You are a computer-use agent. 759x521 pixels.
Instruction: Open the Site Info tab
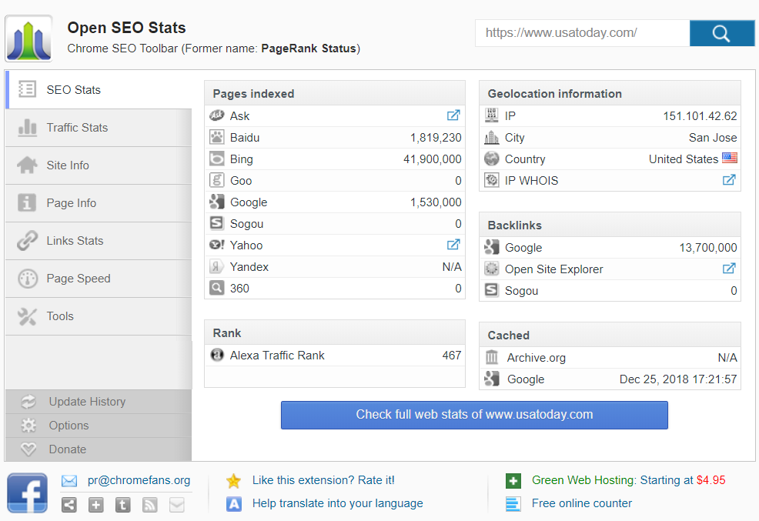click(68, 165)
